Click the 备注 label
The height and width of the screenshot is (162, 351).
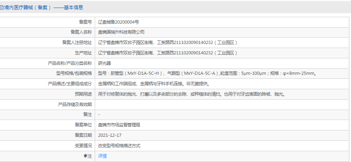coord(88,114)
